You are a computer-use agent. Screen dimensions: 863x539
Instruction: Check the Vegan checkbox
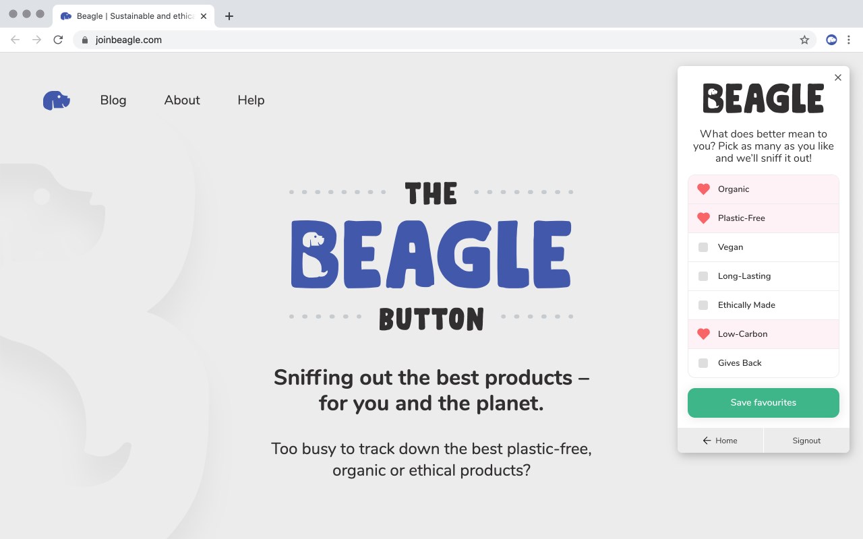(x=703, y=247)
